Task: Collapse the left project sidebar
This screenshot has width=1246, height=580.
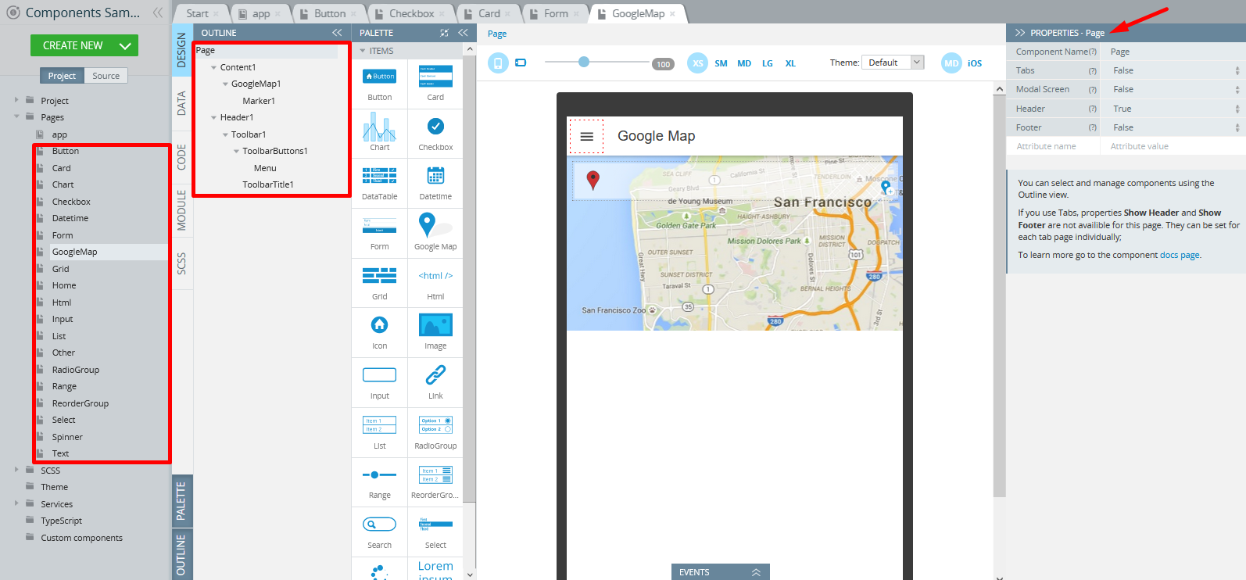Action: [158, 13]
